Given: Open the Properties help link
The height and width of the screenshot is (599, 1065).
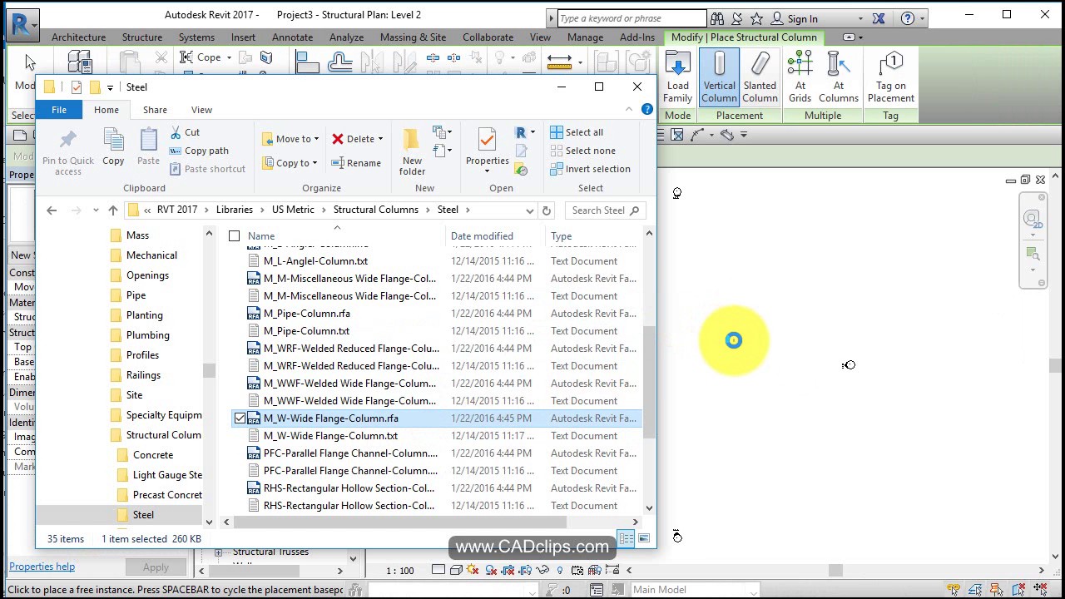Looking at the screenshot, I should (42, 567).
